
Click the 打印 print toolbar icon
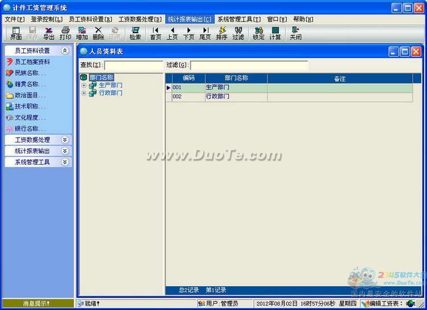point(65,33)
